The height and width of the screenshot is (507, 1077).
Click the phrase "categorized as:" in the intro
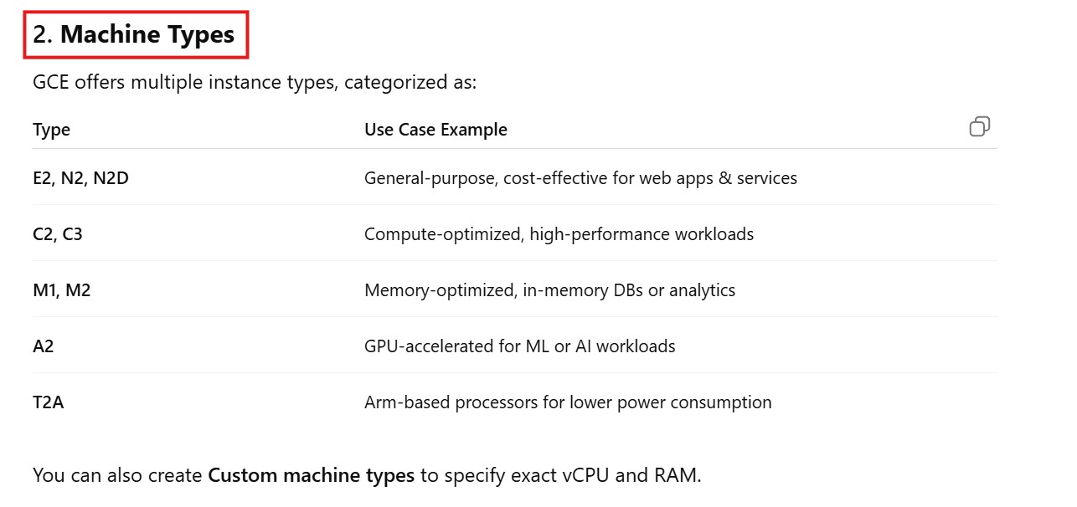[x=410, y=83]
